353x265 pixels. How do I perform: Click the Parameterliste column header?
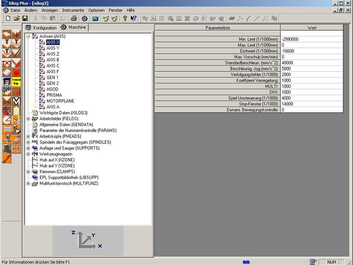[217, 28]
